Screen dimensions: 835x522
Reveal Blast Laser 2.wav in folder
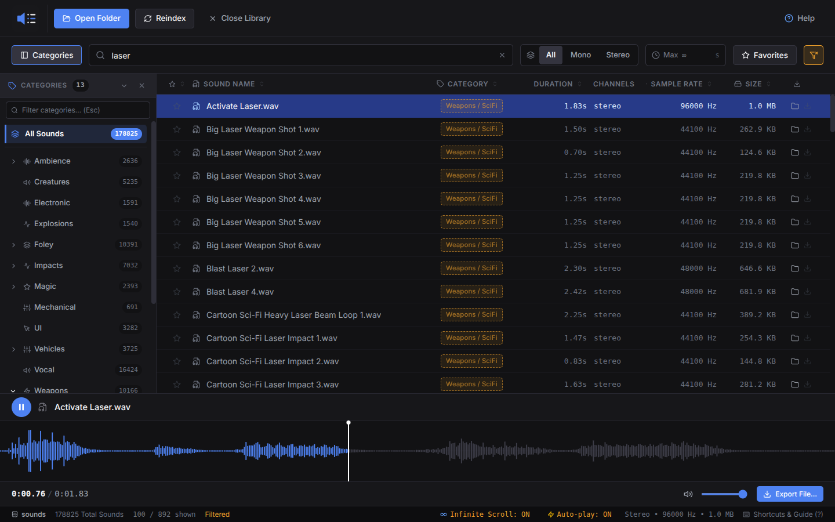click(795, 269)
